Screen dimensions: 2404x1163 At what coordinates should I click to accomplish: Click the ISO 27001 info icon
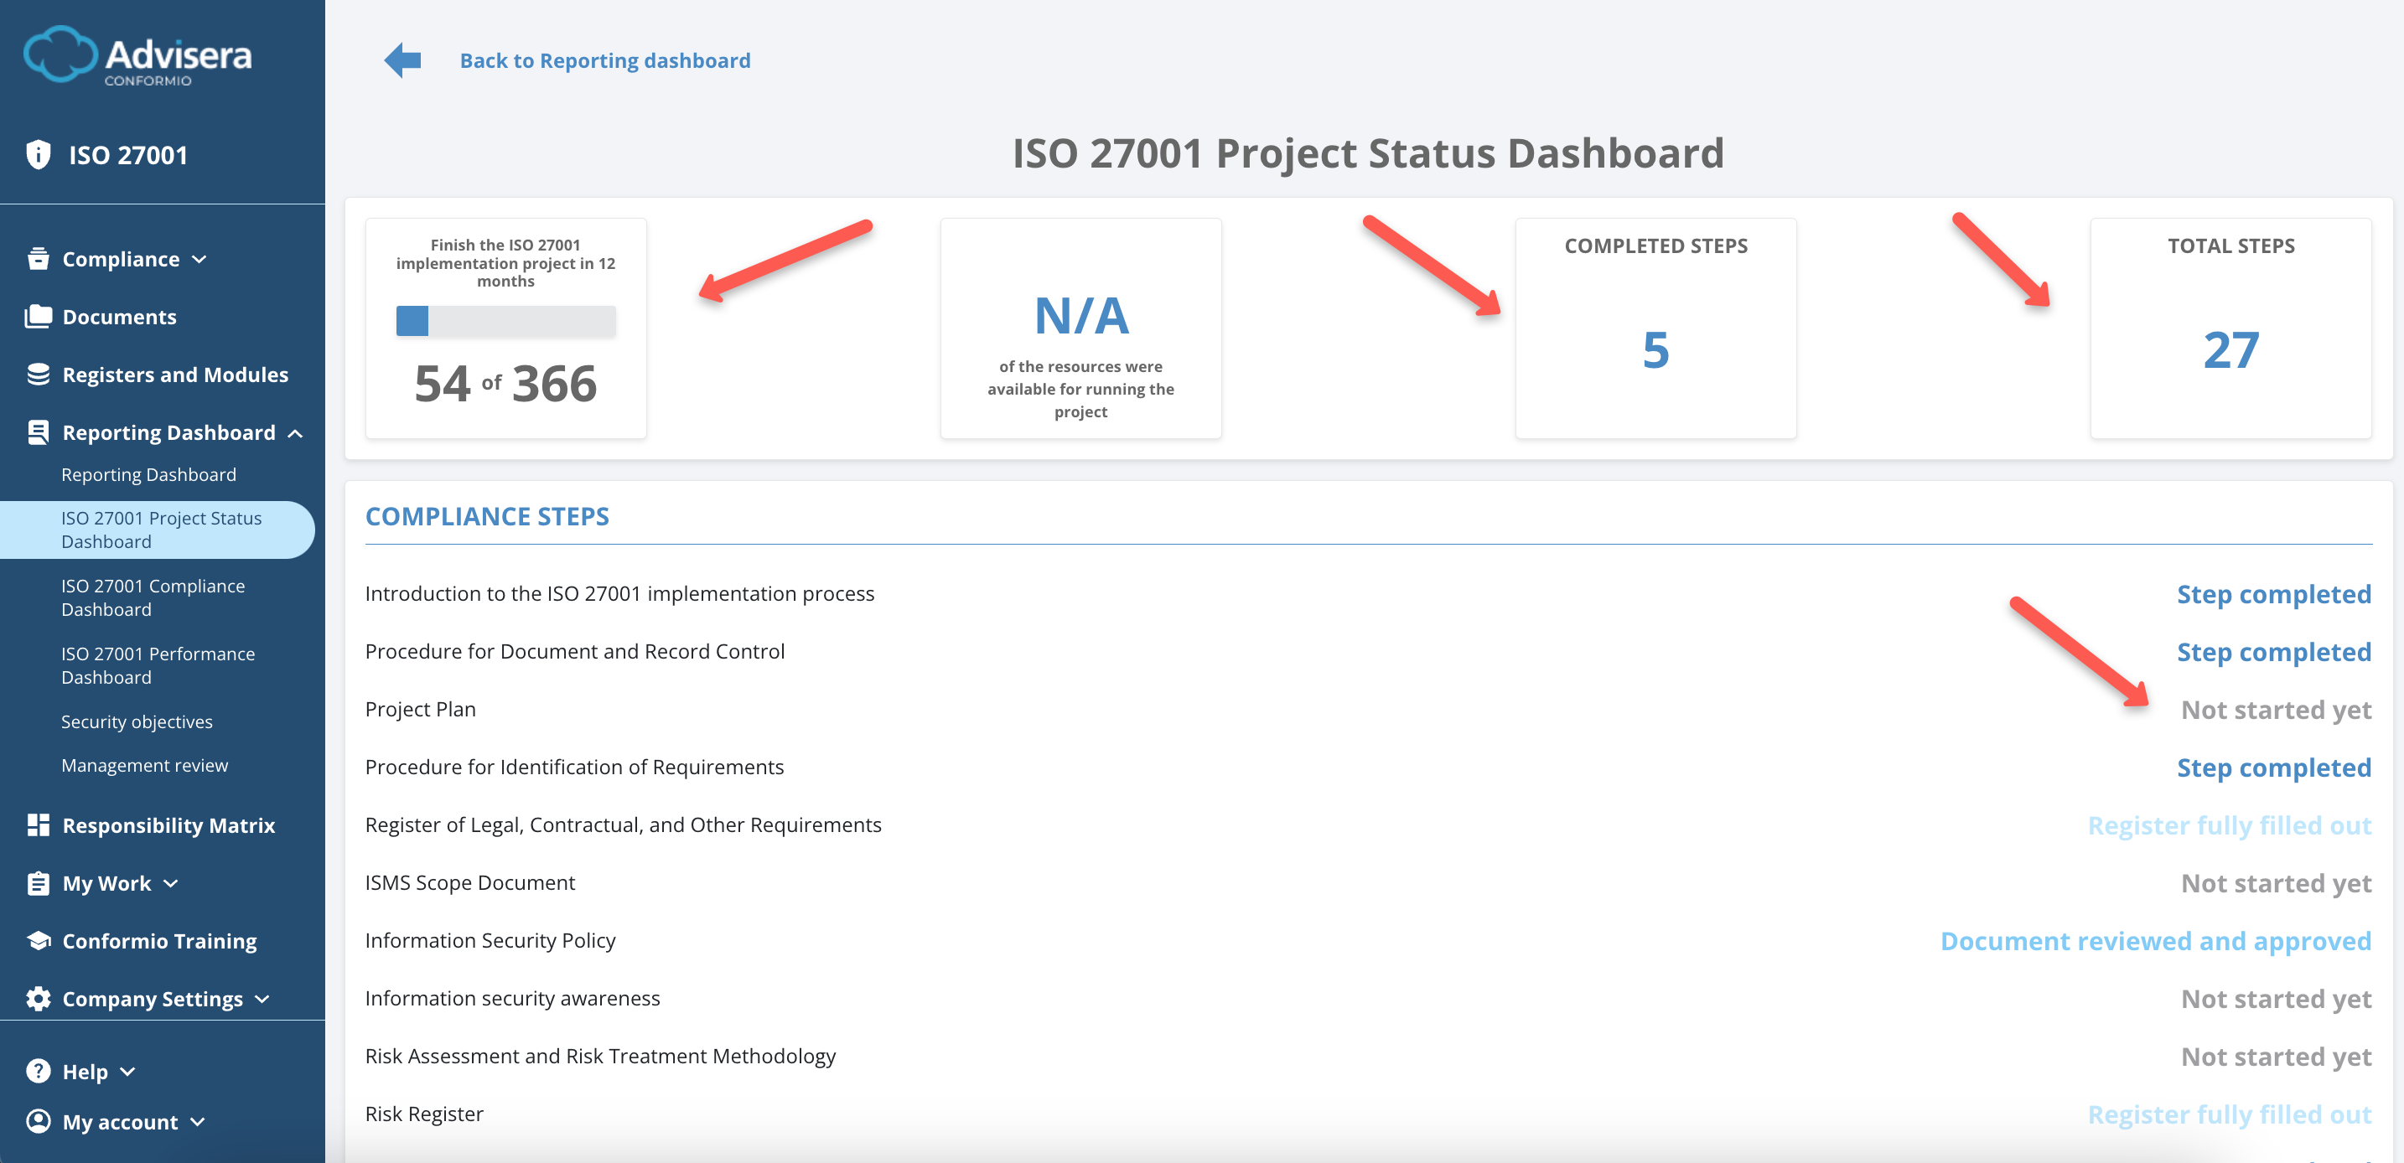38,155
